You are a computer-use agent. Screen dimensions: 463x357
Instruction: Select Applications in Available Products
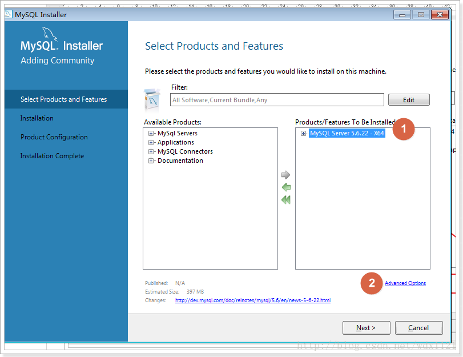click(176, 142)
